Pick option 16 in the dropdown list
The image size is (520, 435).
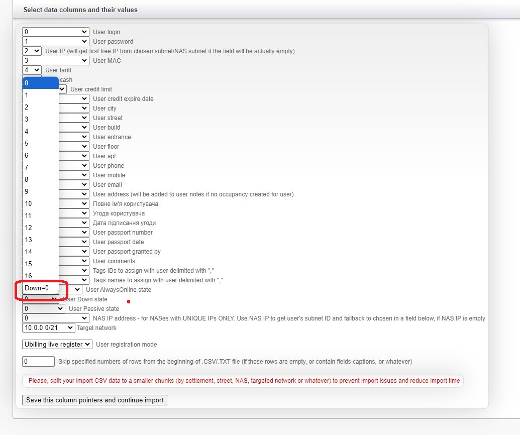click(x=40, y=276)
